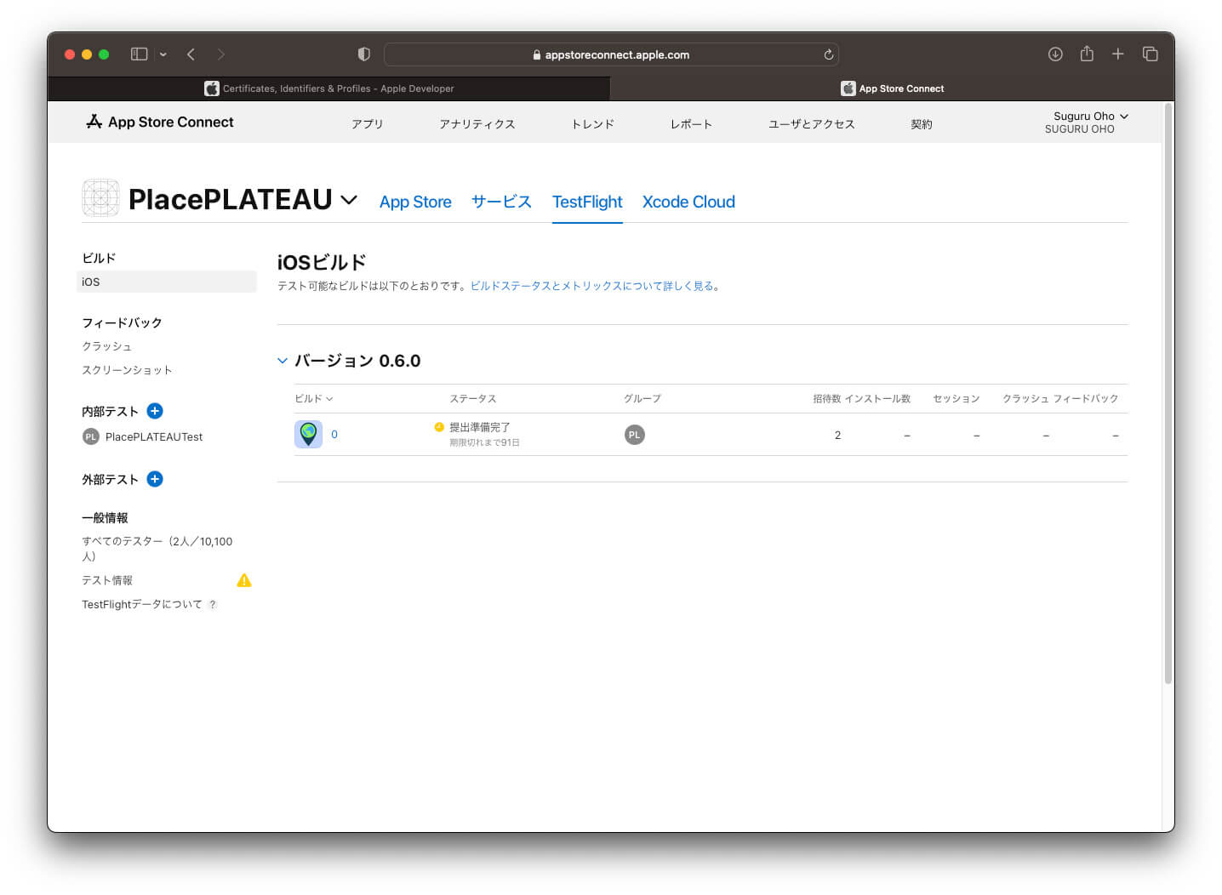This screenshot has height=895, width=1222.
Task: Open App Store Connect home logo
Action: [x=160, y=122]
